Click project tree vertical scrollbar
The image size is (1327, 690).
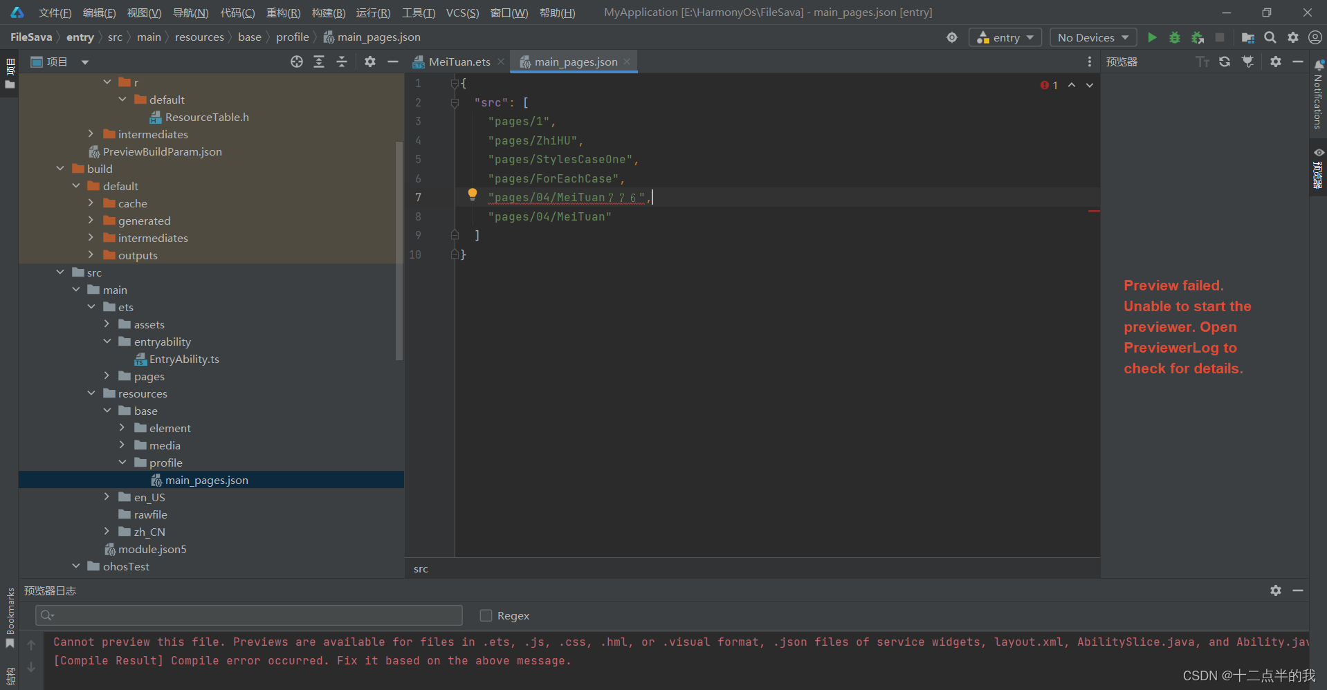pyautogui.click(x=399, y=250)
